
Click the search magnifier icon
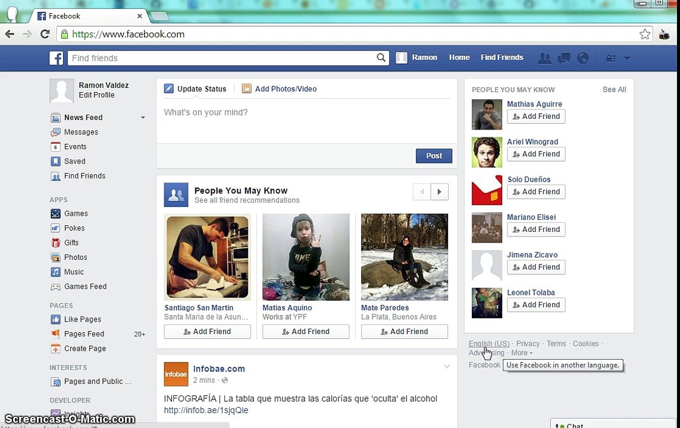coord(381,57)
